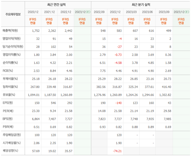192x156 pixels.
Task: Select debt ratio value 20.73
Action: point(167,79)
